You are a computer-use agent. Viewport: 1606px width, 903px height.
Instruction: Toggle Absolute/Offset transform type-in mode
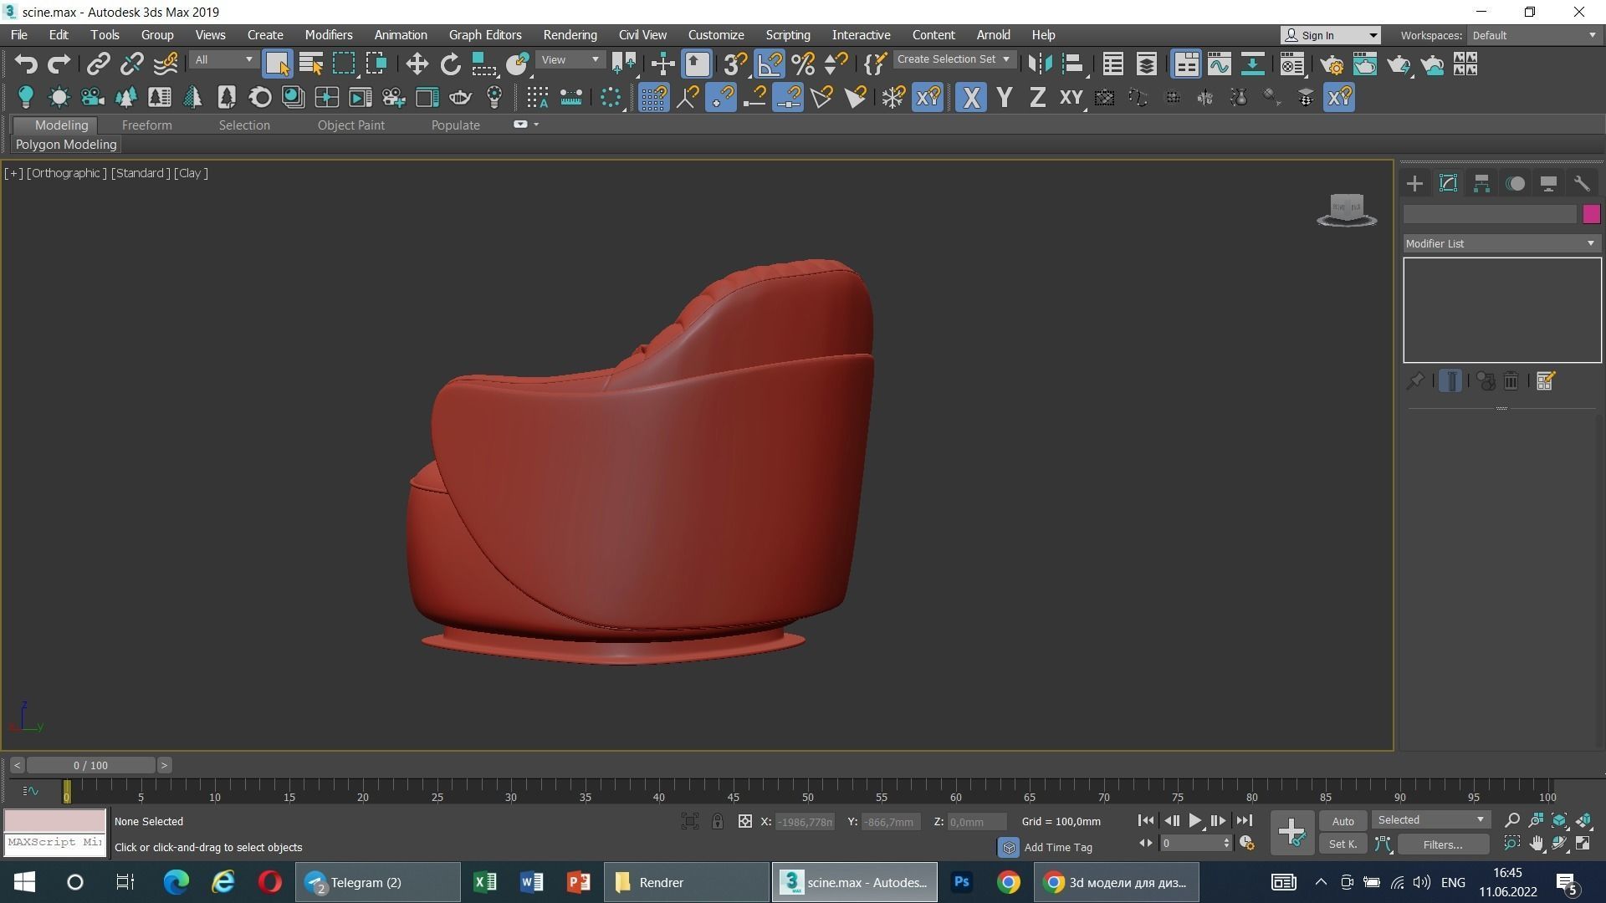tap(744, 822)
